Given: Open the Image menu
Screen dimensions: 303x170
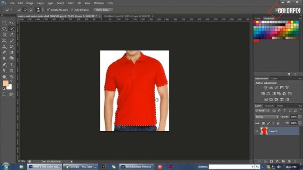Looking at the screenshot, I should (x=30, y=3).
